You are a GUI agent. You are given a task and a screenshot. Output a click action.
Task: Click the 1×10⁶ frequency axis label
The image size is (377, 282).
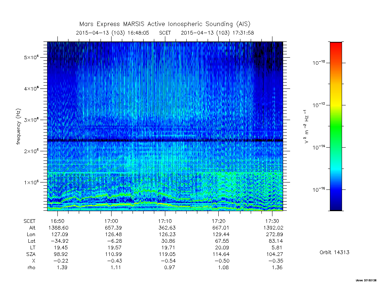[x=32, y=182]
